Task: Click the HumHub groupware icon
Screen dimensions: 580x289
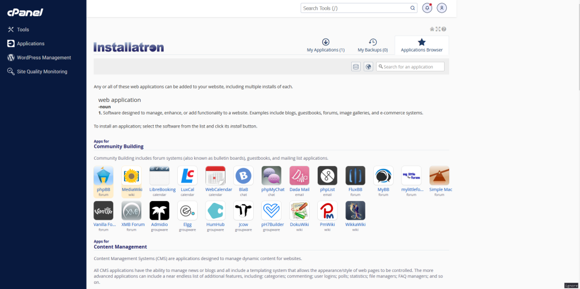Action: 215,210
